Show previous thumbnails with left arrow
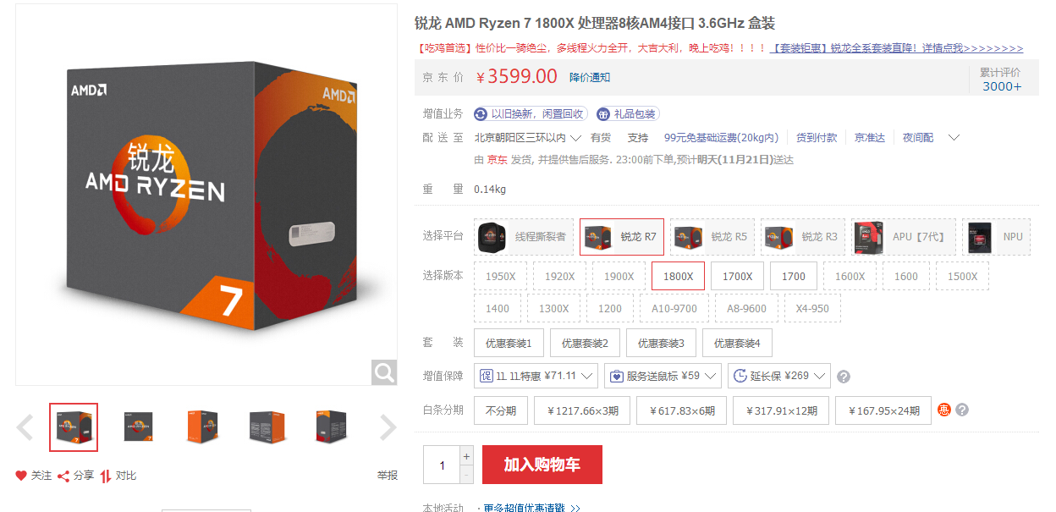 (x=25, y=427)
